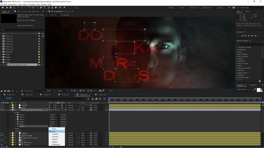Screen dimensions: 264x148
Task: Open the channel and color management icon
Action: [x=88, y=91]
